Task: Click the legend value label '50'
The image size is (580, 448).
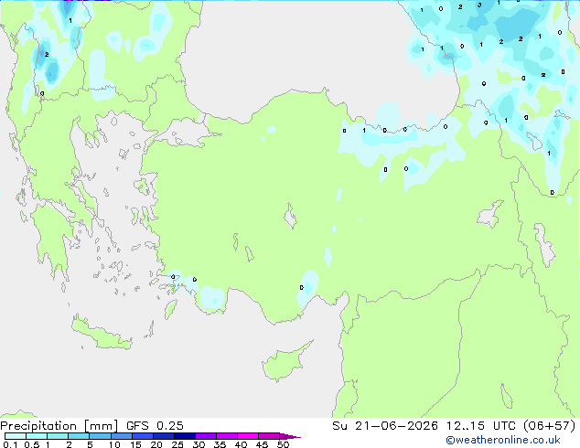Action: coord(284,444)
